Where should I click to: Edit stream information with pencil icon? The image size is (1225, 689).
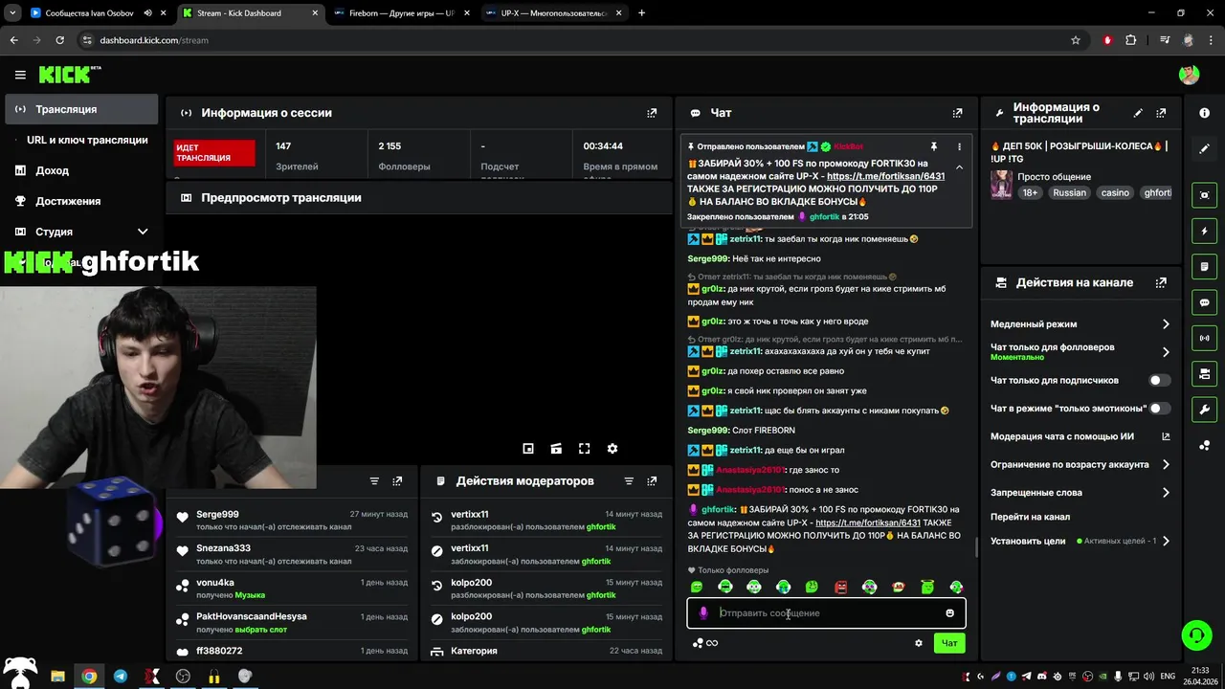1138,113
